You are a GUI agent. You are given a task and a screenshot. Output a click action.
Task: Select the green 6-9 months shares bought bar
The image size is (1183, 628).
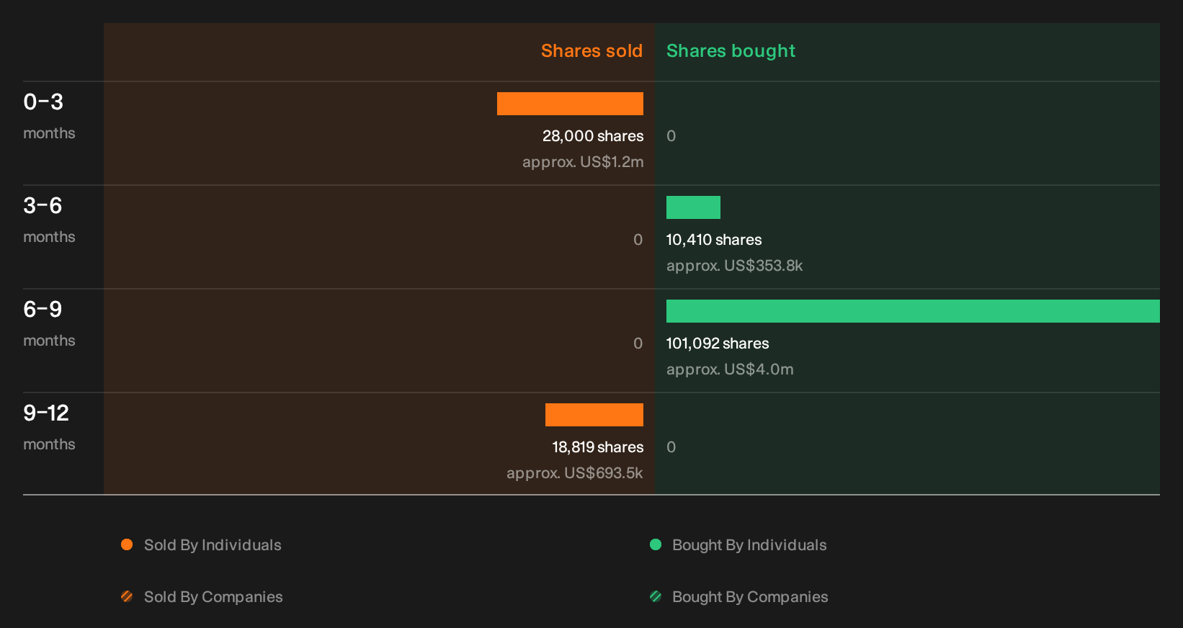[913, 311]
